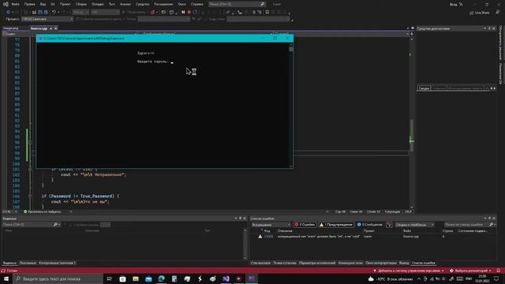
Task: Select the Сводка tab in diagnostics
Action: (424, 88)
